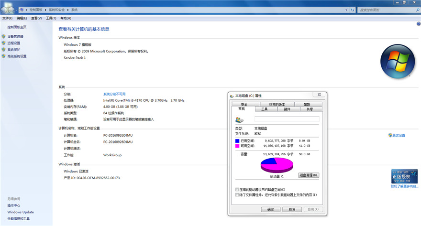Open Windows Update link
The image size is (421, 226).
click(x=21, y=212)
